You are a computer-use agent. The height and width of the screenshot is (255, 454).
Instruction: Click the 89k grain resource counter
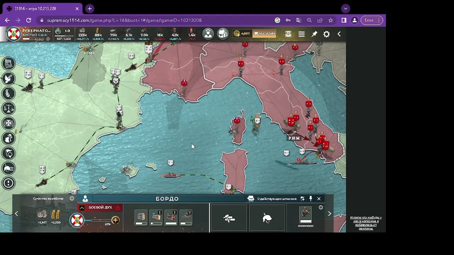(x=98, y=34)
